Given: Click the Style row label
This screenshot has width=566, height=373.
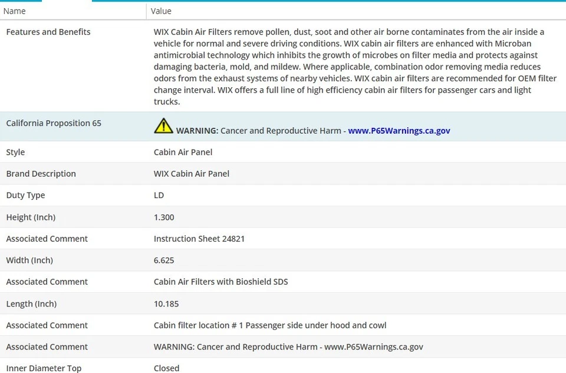Looking at the screenshot, I should tap(15, 152).
